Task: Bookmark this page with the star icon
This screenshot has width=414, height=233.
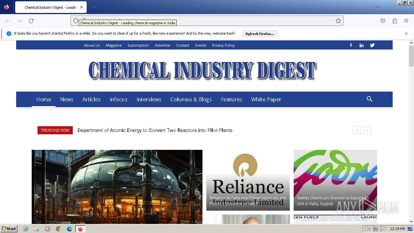Action: [338, 21]
